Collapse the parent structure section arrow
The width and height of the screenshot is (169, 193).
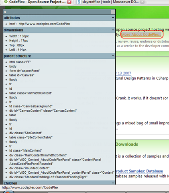click(x=113, y=56)
